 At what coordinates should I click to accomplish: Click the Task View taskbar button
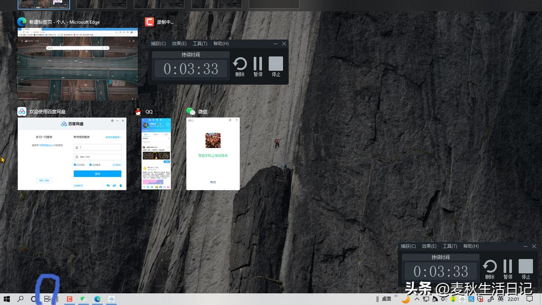[47, 299]
